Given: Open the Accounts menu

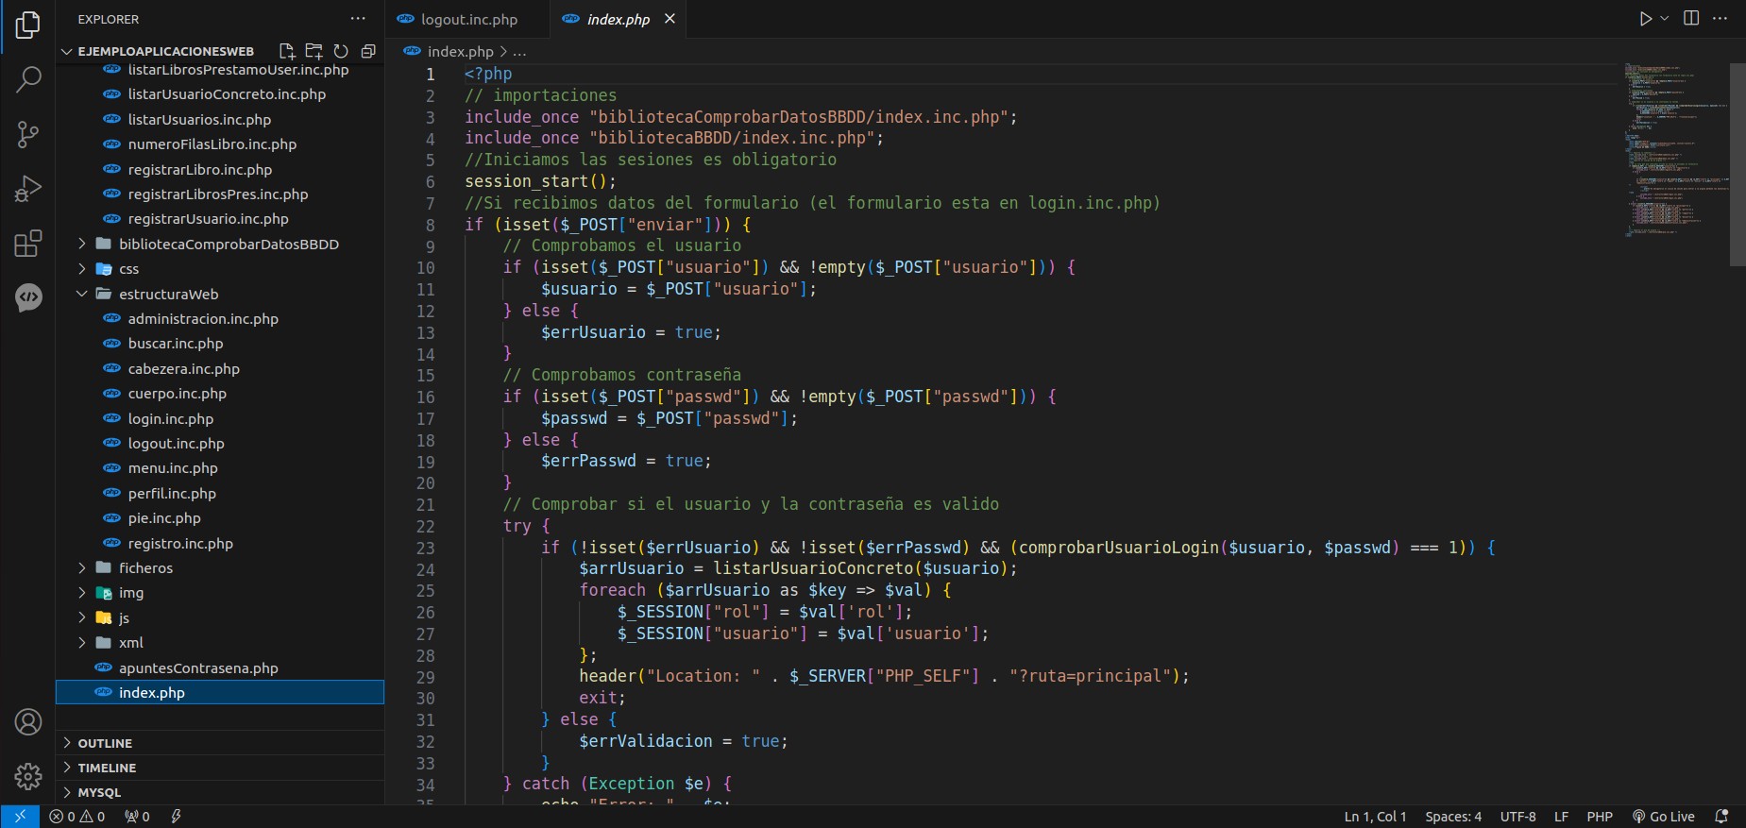Looking at the screenshot, I should (28, 722).
